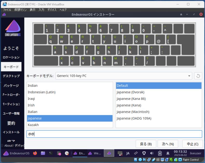Click 要約 step in the sidebar
The image size is (205, 163).
point(11,123)
